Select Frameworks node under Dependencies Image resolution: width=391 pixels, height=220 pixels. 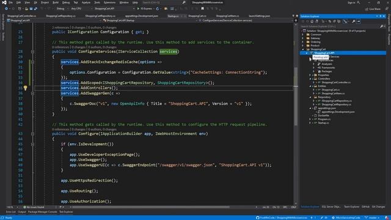(328, 68)
